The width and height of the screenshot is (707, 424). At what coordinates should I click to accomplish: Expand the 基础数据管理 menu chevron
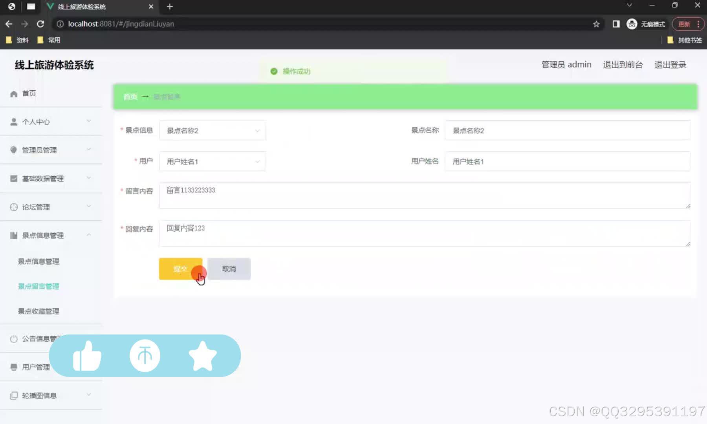coord(89,178)
